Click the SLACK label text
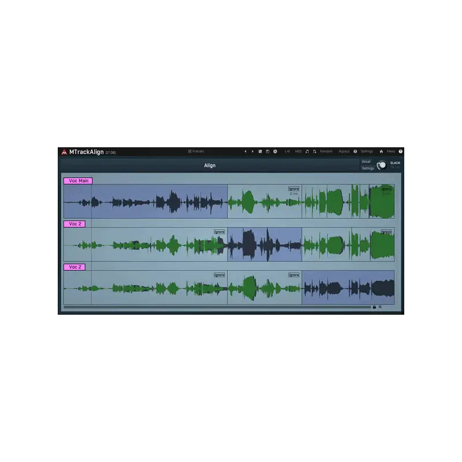The image size is (462, 462). coord(395,163)
